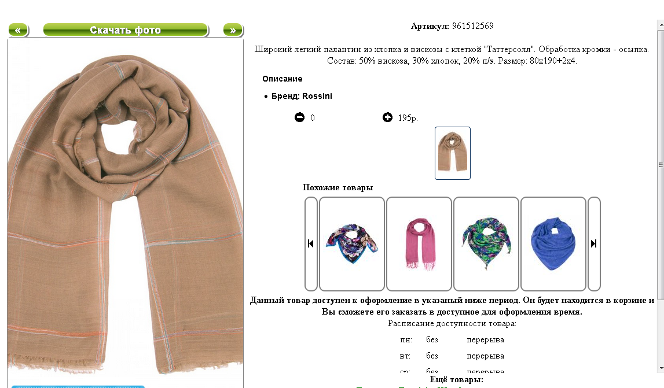Viewport: 664px width, 388px height.
Task: Click the Бренд: Rossini description item
Action: [x=302, y=96]
